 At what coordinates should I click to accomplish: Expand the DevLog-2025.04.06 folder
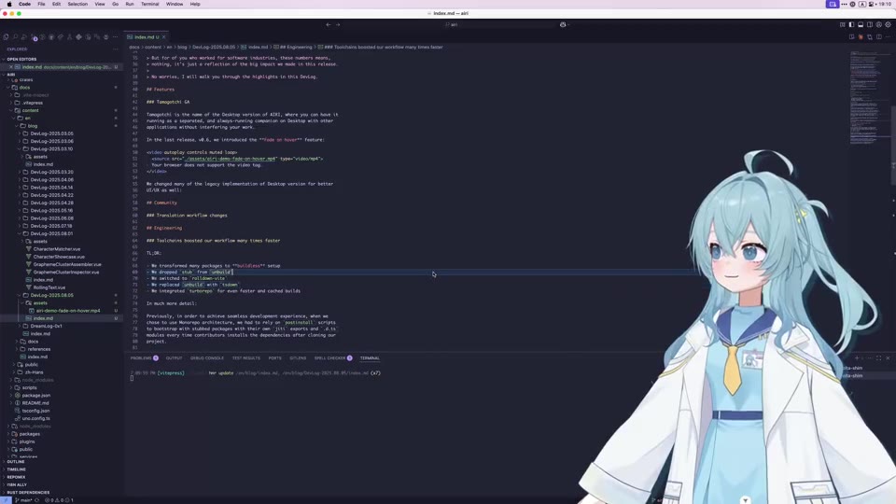pos(51,179)
